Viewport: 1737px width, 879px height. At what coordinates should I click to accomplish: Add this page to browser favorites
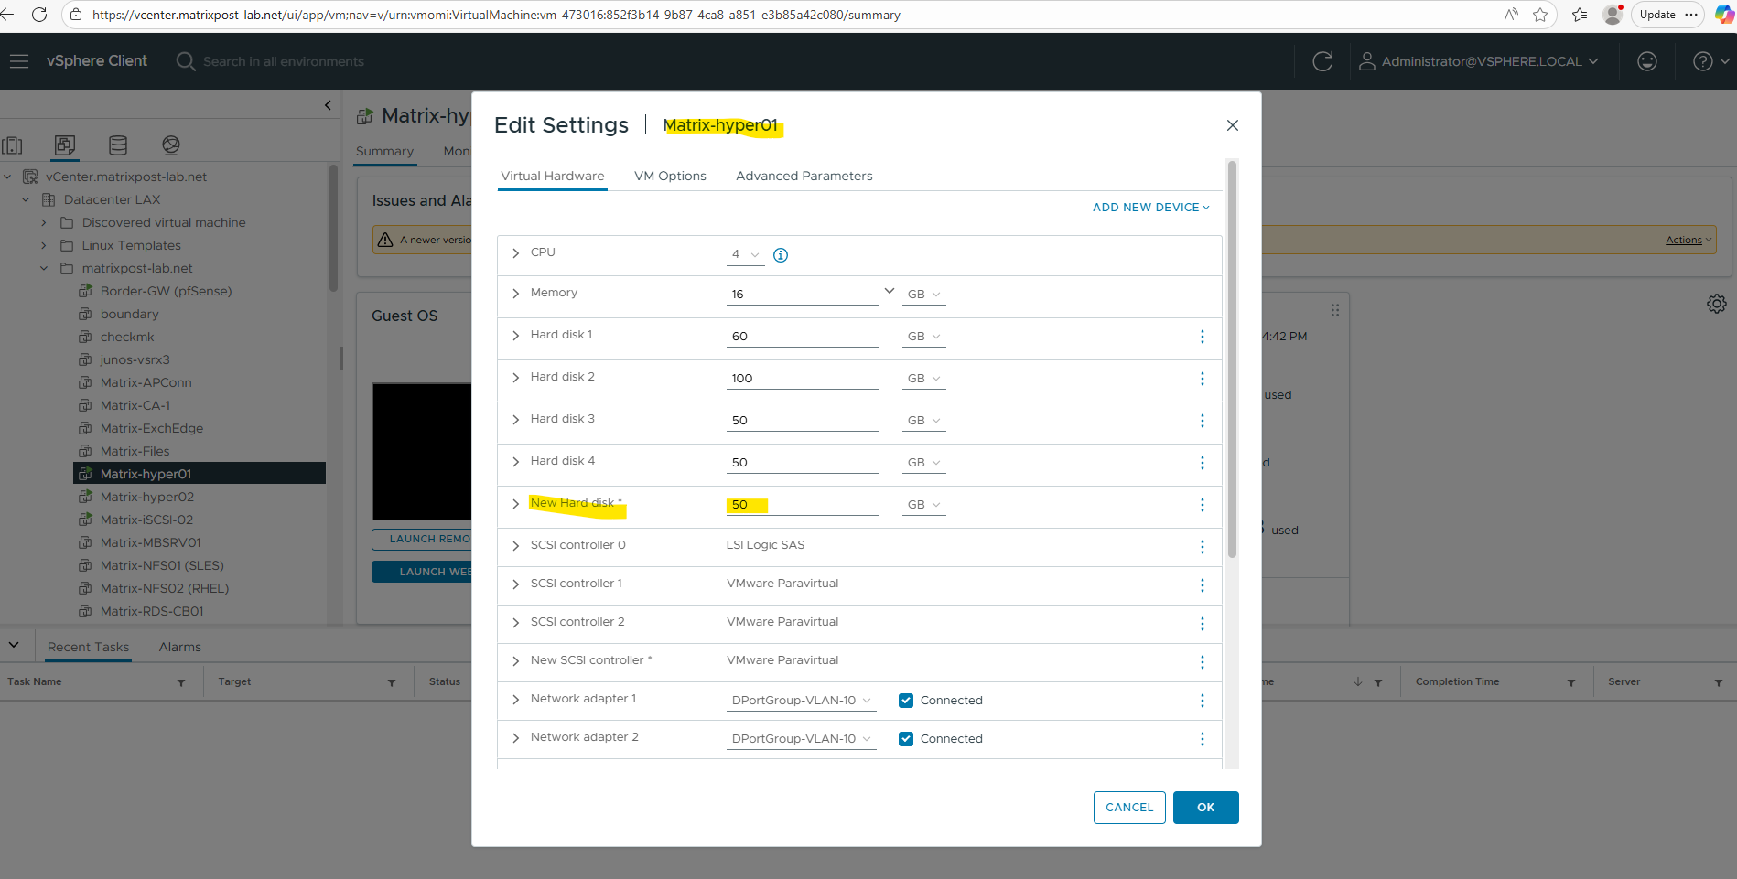tap(1540, 15)
